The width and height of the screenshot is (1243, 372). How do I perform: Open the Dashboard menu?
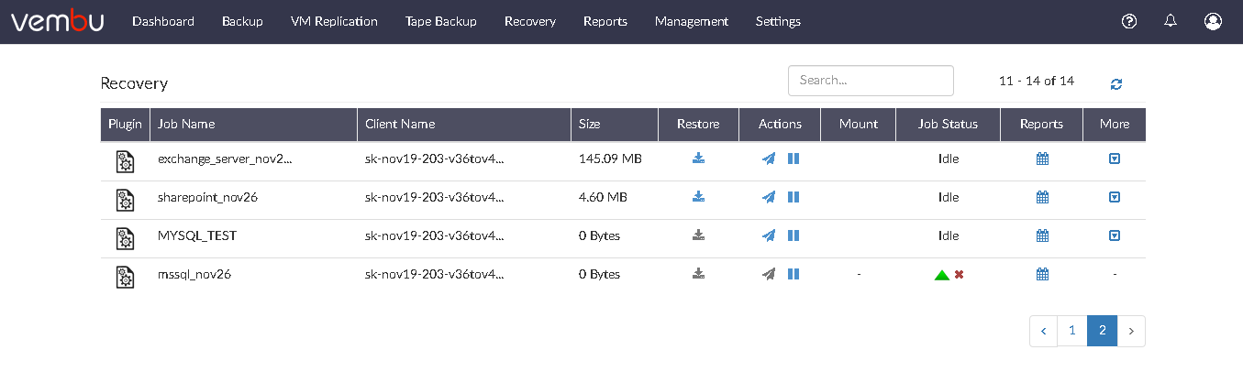pos(163,21)
